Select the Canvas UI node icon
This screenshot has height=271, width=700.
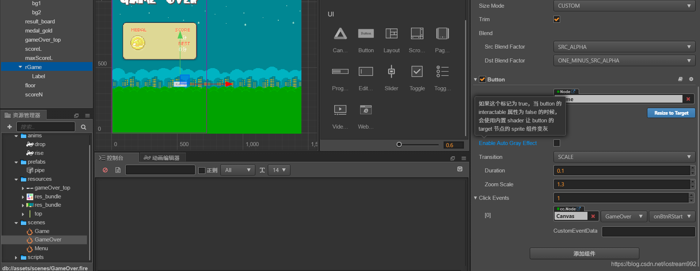(x=340, y=34)
